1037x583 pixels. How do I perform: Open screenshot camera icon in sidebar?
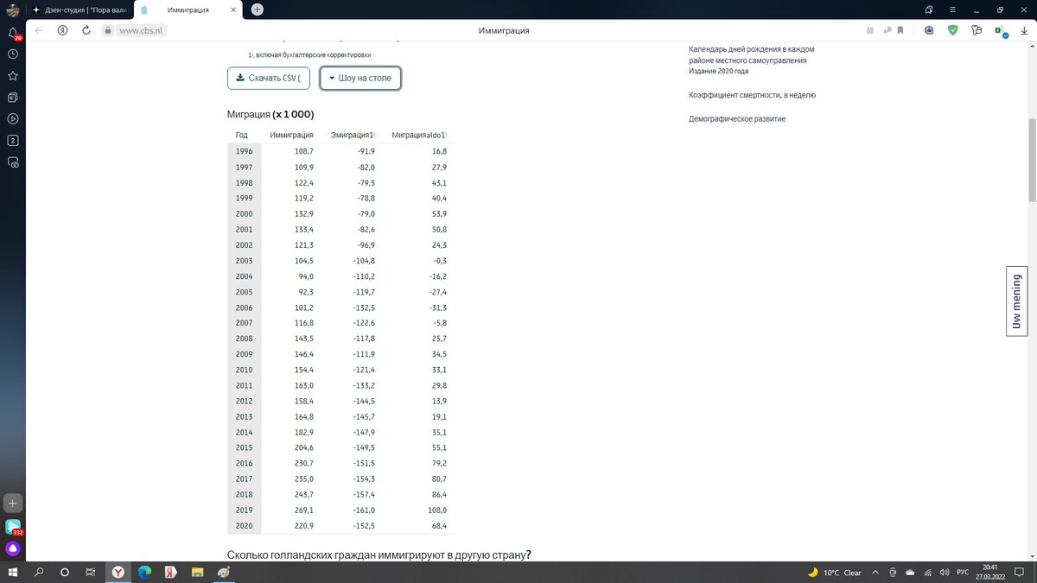[13, 162]
